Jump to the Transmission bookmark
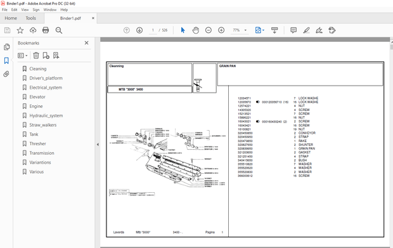393x248 pixels. (42, 153)
